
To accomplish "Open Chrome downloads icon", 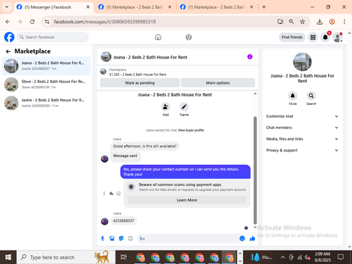I will [x=320, y=22].
